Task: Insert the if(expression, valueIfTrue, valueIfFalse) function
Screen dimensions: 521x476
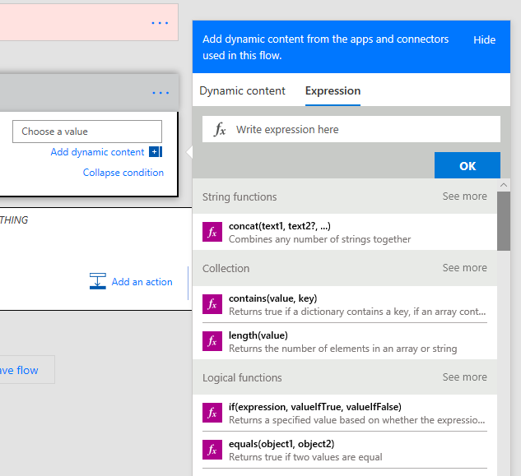Action: (345, 413)
